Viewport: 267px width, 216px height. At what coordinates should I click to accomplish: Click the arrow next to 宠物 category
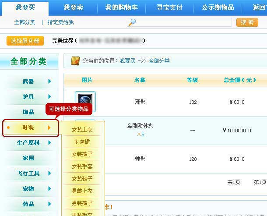point(50,188)
